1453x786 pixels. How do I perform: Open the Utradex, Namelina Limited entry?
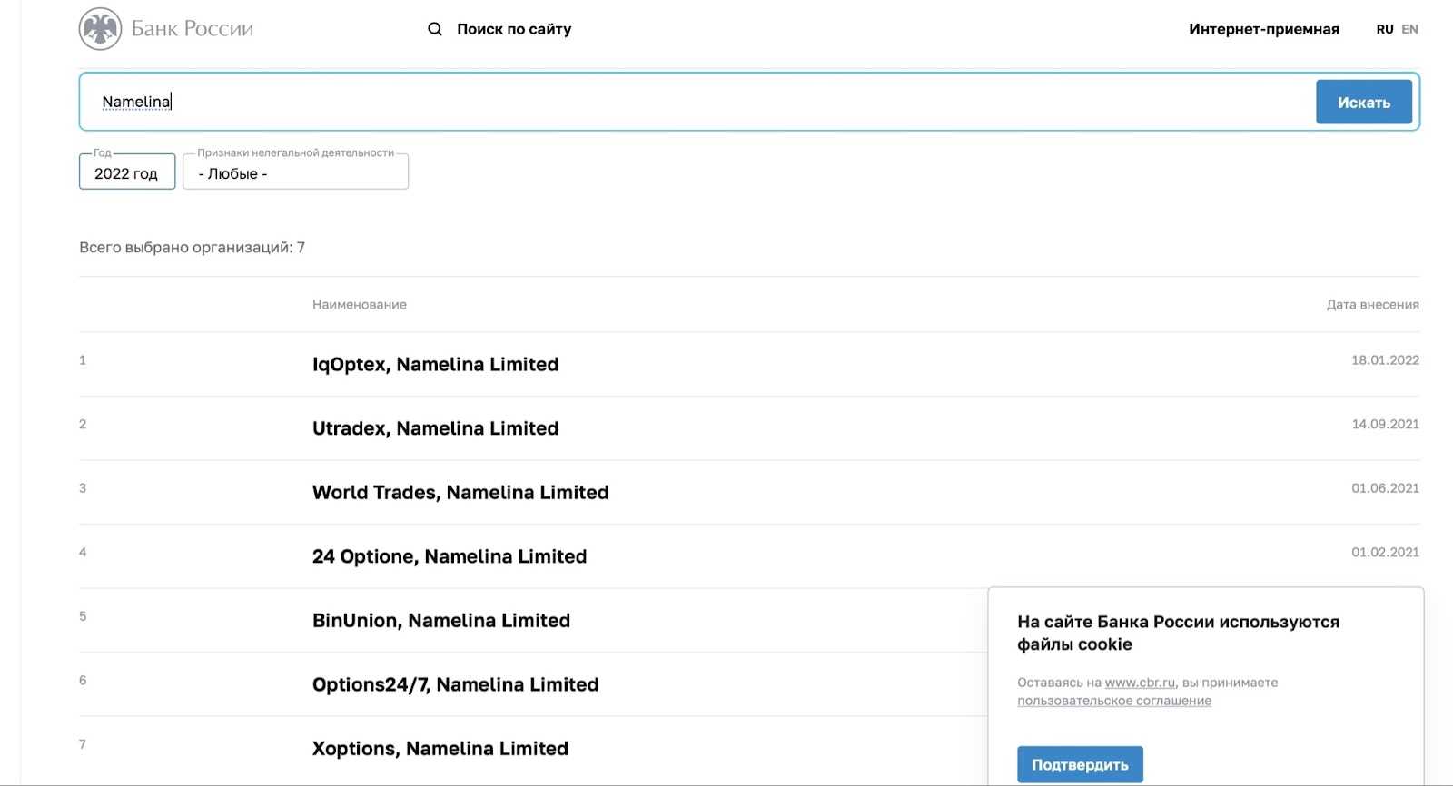pos(435,428)
